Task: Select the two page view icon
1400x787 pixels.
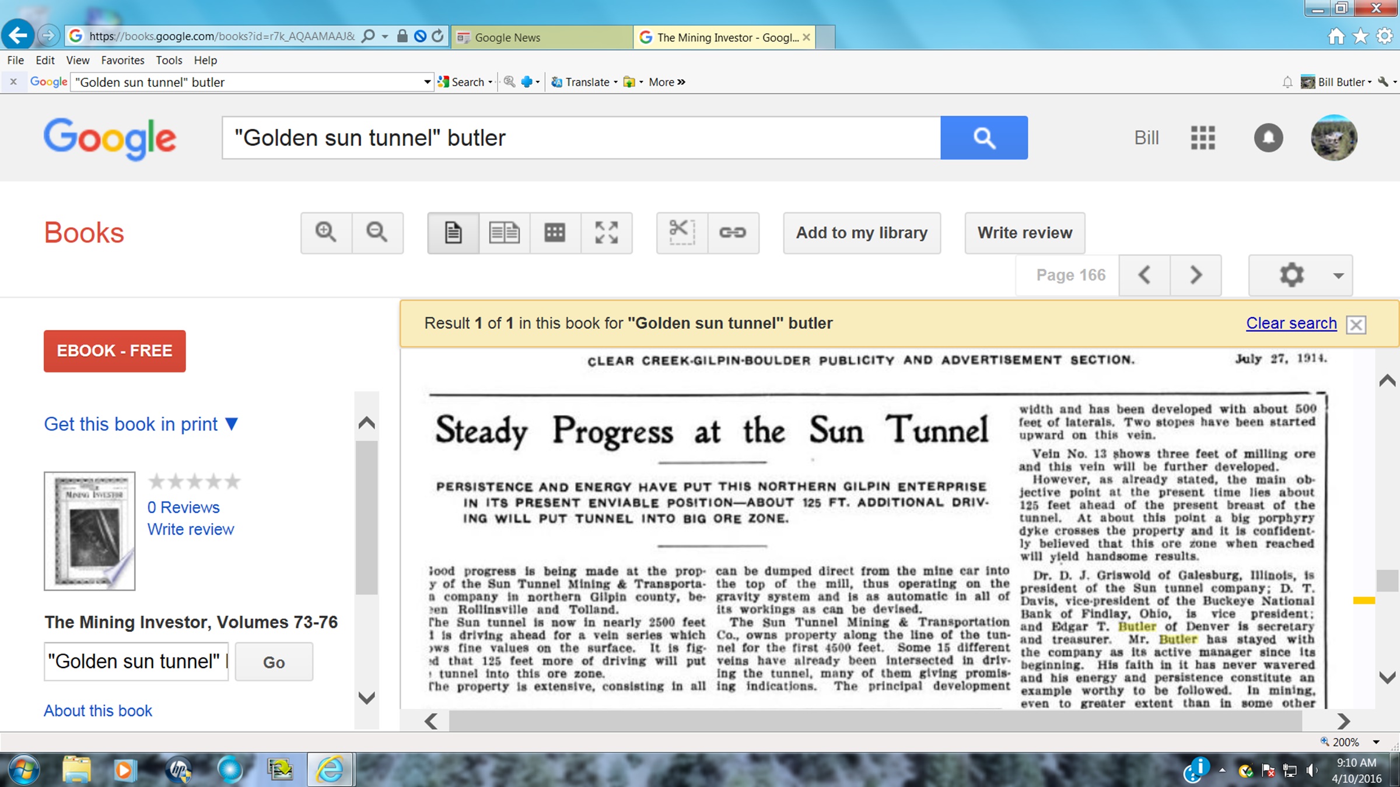Action: tap(505, 233)
